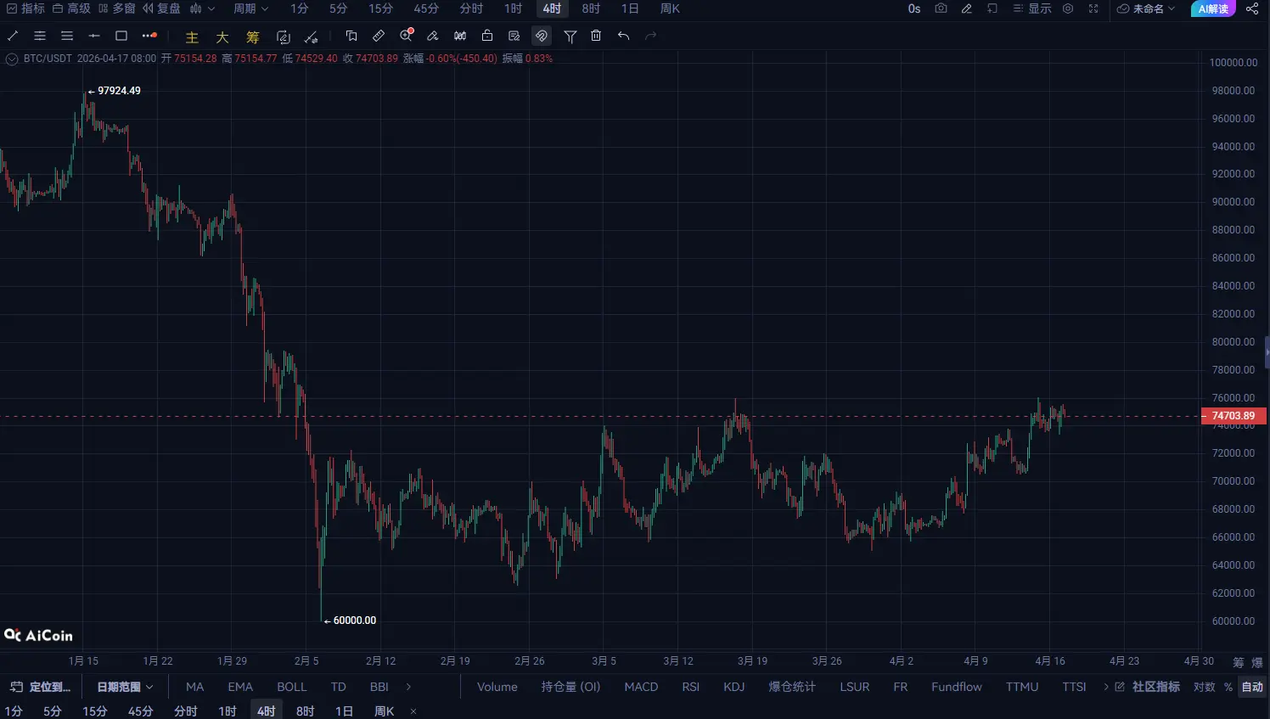Open more drawing tools (three dots)
The image size is (1270, 719).
tap(149, 36)
